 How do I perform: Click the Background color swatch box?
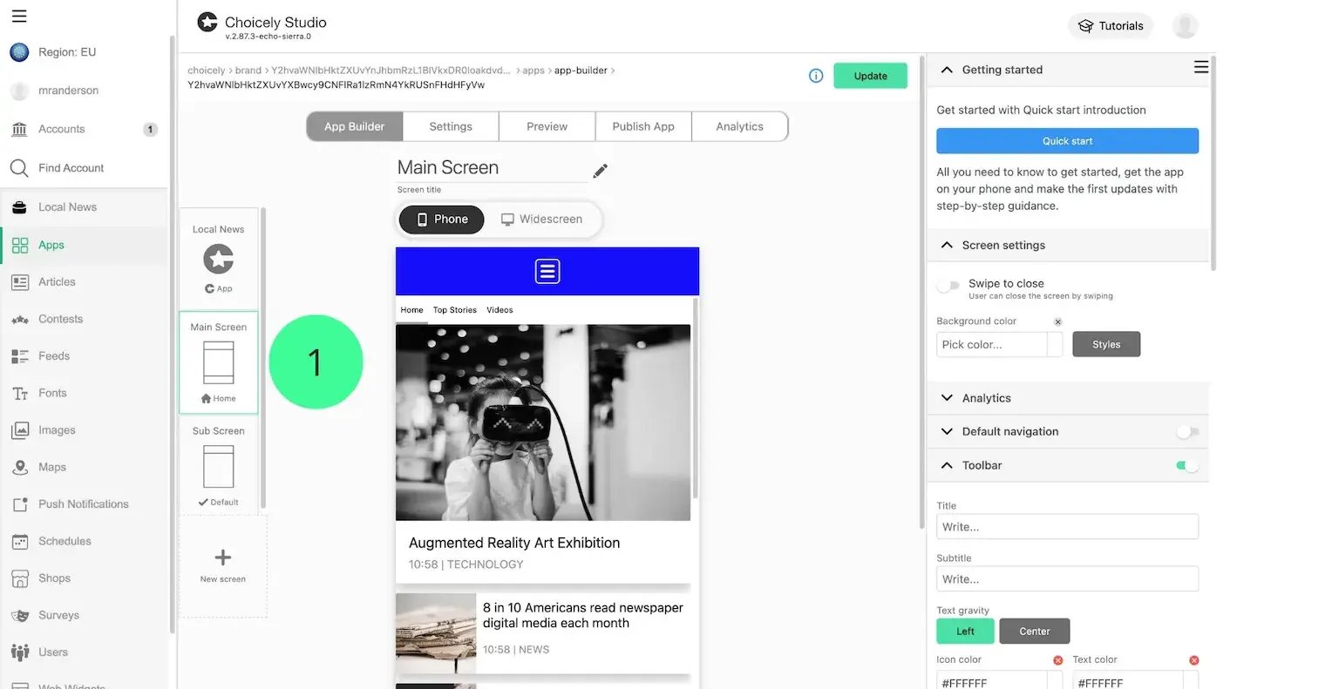1055,345
